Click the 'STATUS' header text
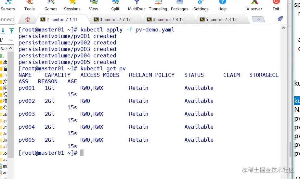 [194, 75]
